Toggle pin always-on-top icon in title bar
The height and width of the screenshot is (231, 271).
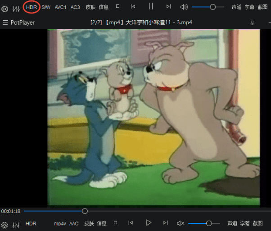[x=252, y=23]
